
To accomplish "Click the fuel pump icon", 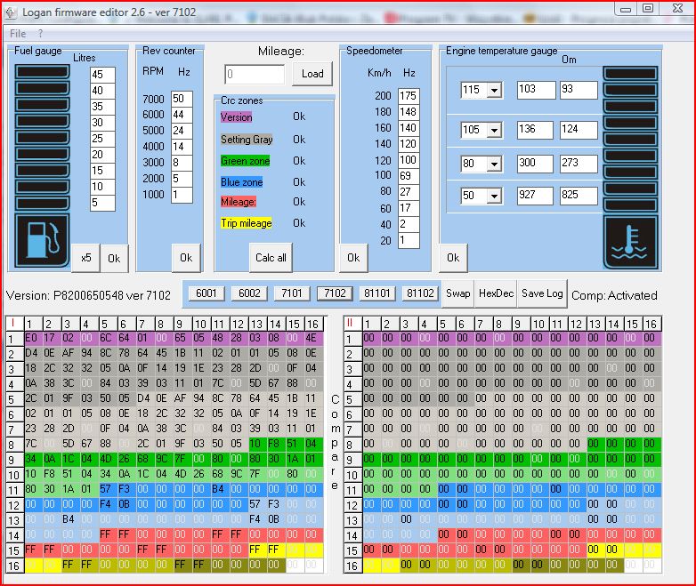I will (42, 240).
